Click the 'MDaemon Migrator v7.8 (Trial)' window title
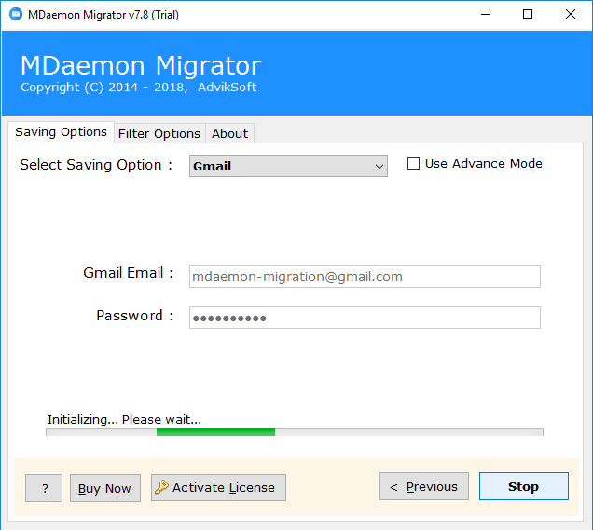 (103, 15)
